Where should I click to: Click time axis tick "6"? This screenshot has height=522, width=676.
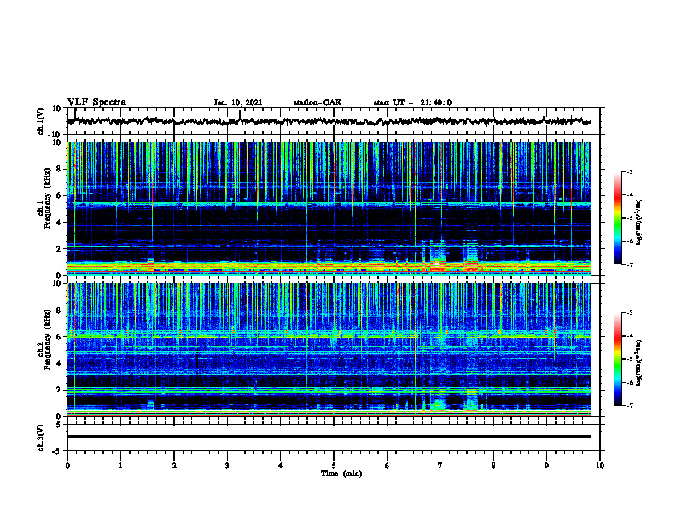pos(388,466)
